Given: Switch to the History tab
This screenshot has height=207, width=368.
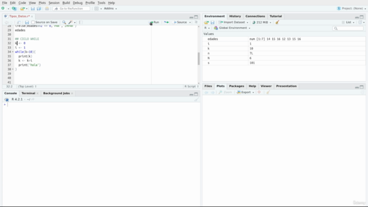Looking at the screenshot, I should [x=235, y=16].
